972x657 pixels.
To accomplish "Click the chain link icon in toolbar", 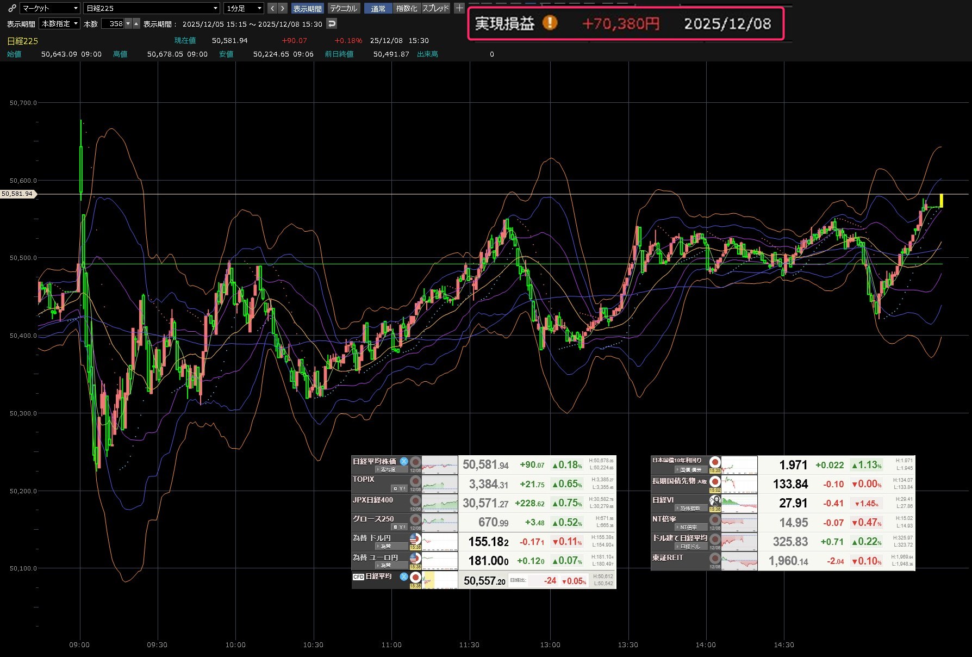I will point(12,8).
